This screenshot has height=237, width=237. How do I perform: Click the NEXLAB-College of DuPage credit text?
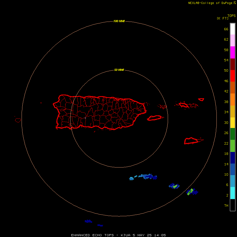coord(212,3)
